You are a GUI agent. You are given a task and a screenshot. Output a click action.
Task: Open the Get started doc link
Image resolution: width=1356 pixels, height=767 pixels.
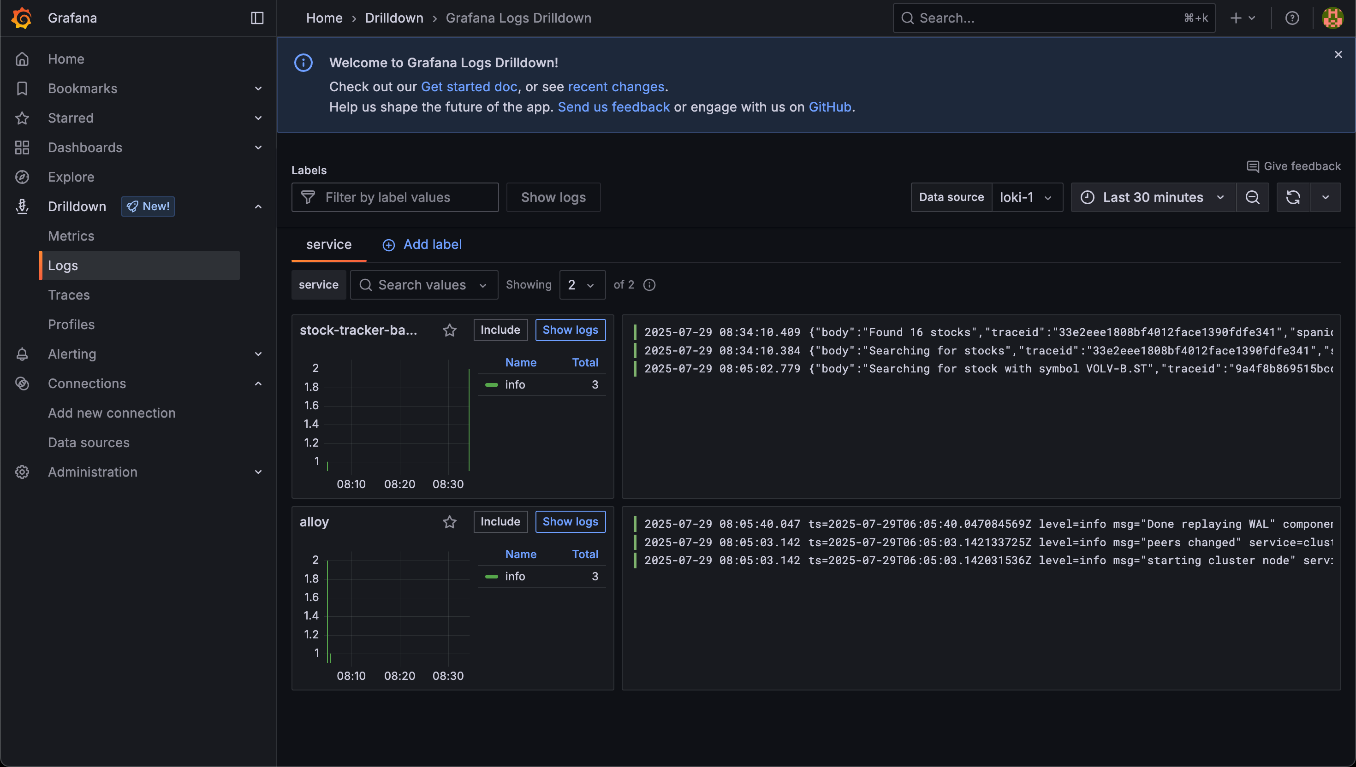469,86
